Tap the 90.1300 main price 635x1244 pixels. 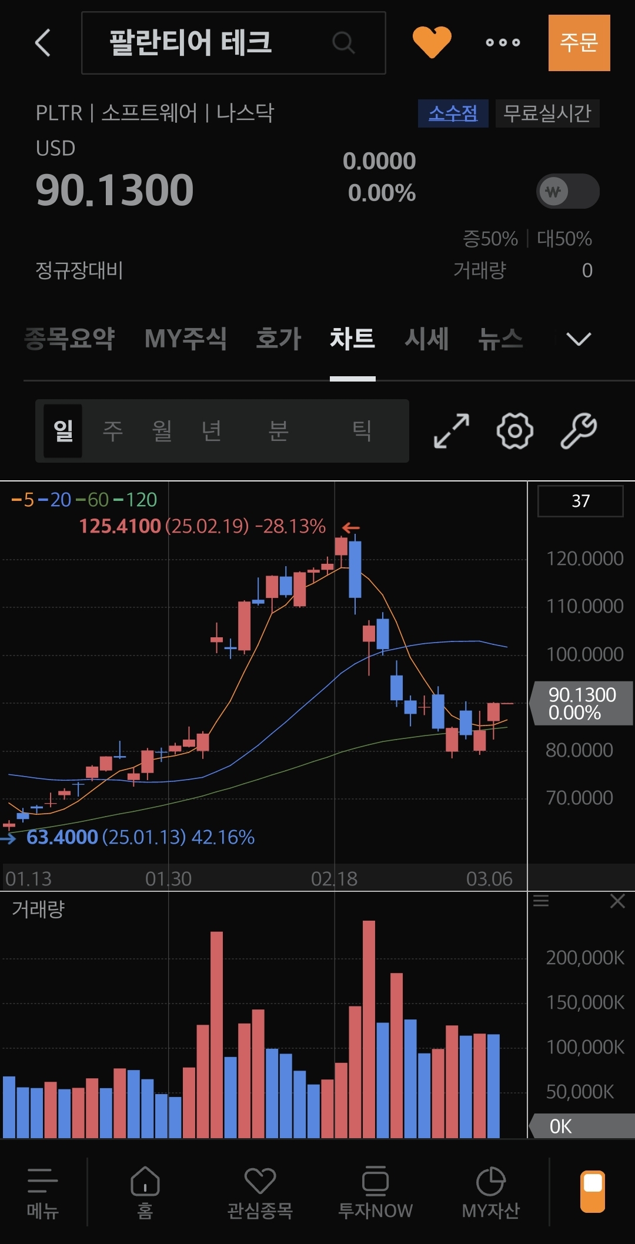pyautogui.click(x=115, y=190)
